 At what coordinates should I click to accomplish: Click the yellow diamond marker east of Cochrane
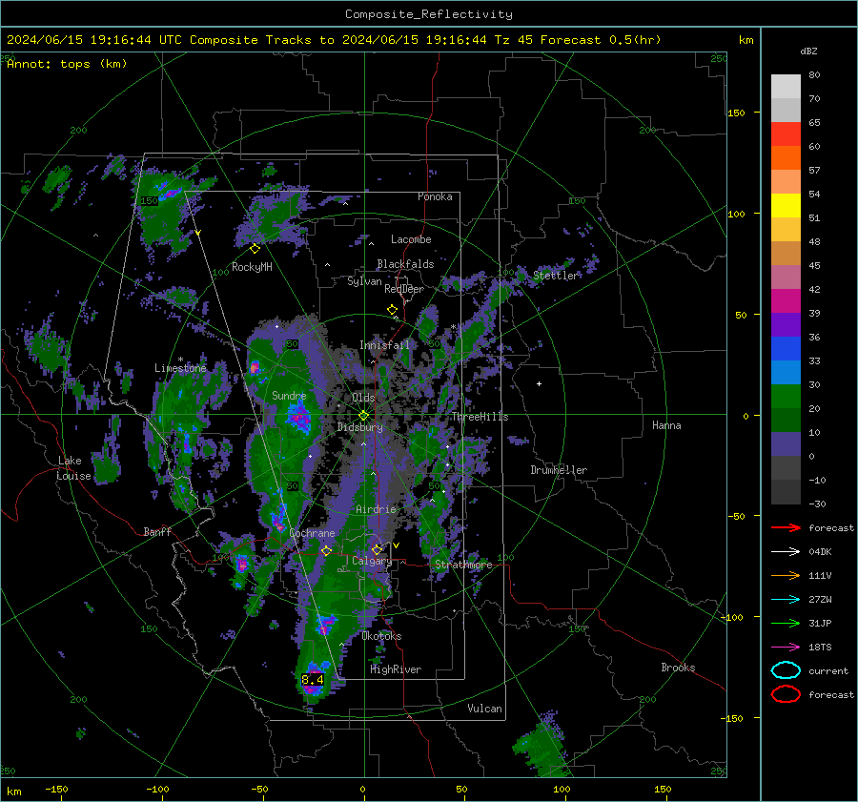(326, 550)
